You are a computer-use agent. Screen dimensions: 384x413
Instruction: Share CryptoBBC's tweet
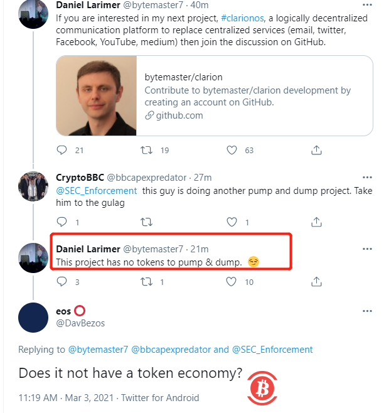pyautogui.click(x=317, y=222)
